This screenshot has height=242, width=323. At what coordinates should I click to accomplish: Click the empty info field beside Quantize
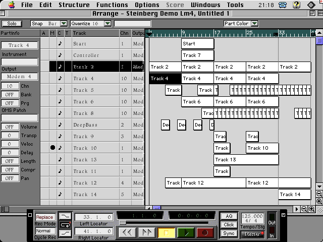tap(133, 24)
